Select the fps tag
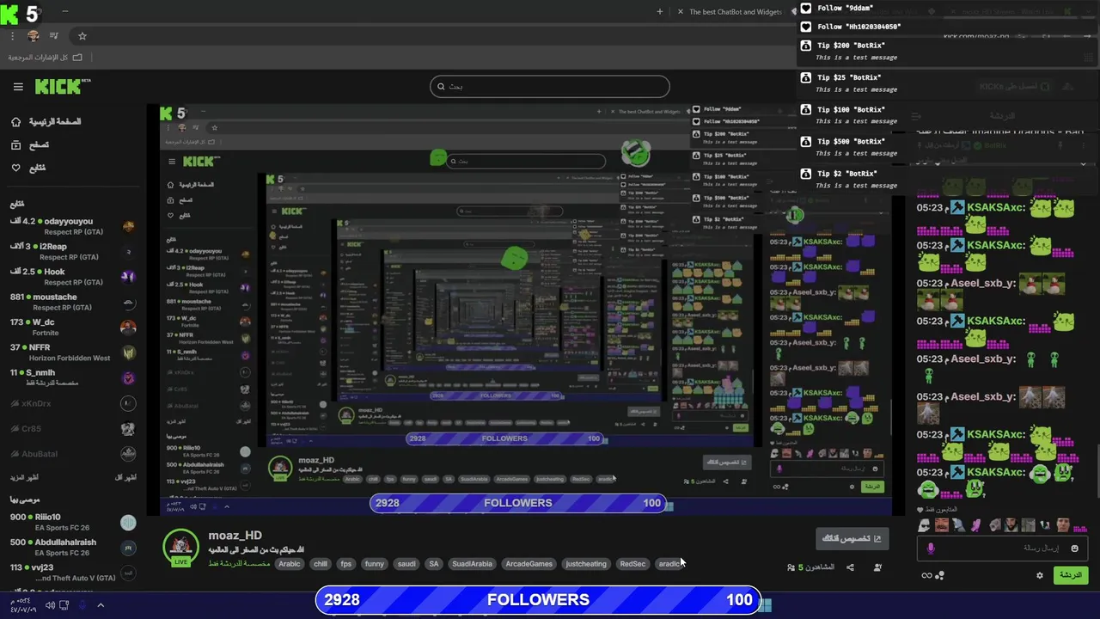This screenshot has width=1100, height=619. [x=346, y=564]
